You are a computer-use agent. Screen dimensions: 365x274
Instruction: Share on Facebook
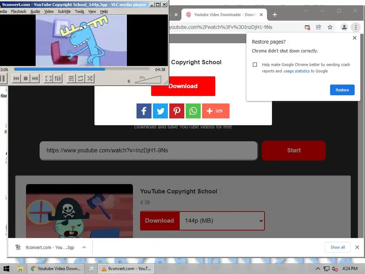coord(144,111)
